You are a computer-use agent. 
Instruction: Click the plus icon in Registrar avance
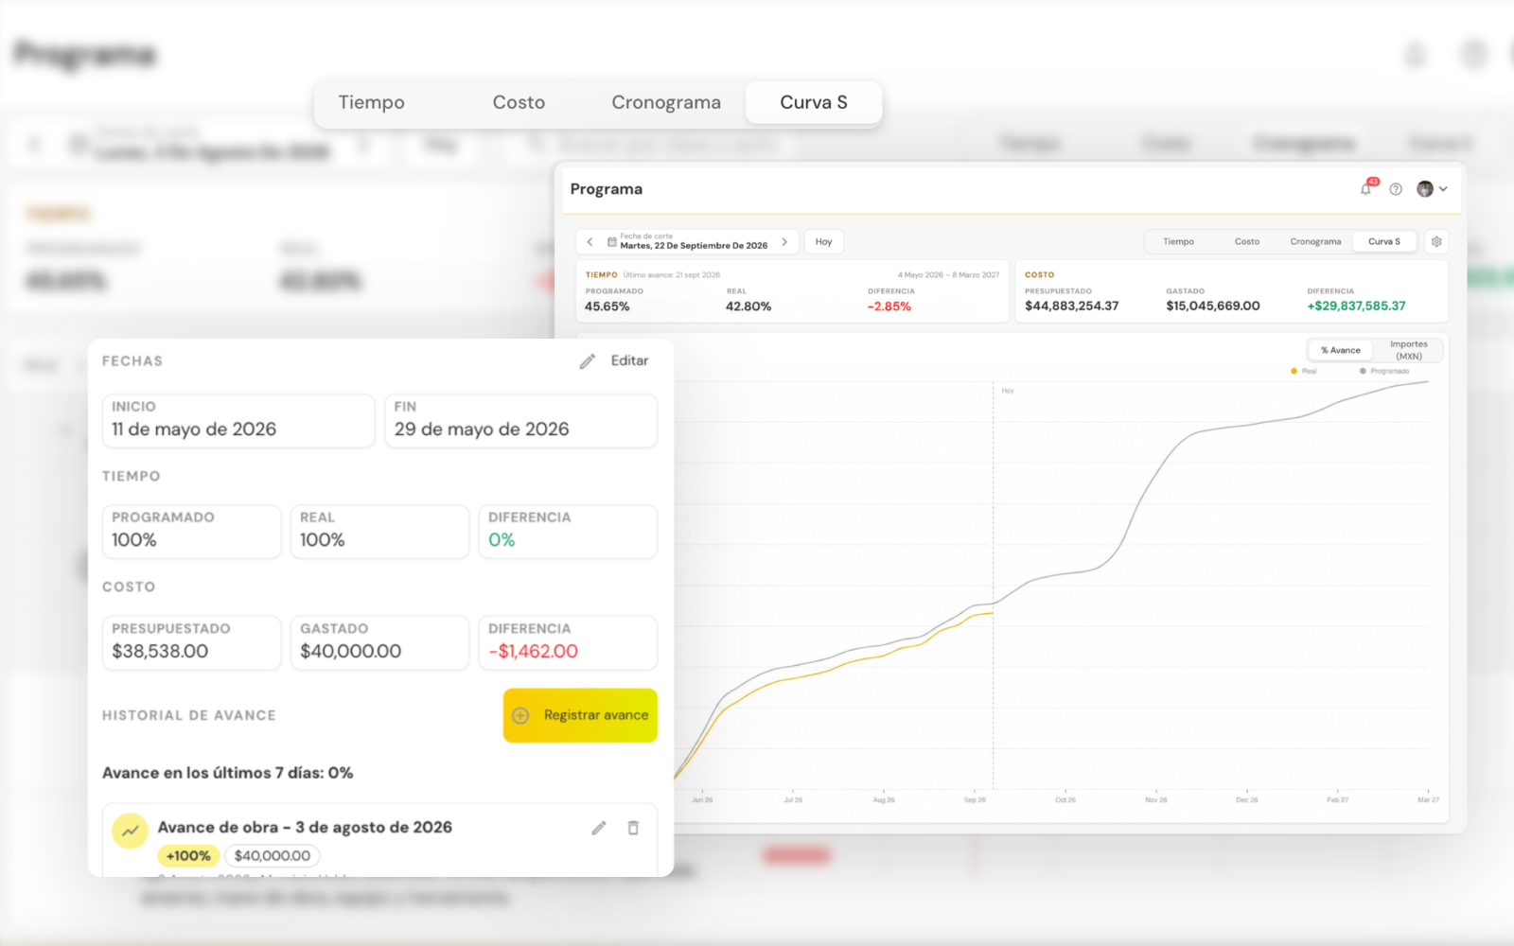[x=520, y=715]
